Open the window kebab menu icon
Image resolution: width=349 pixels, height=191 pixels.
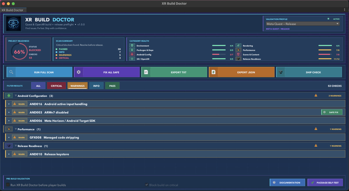click(x=345, y=10)
